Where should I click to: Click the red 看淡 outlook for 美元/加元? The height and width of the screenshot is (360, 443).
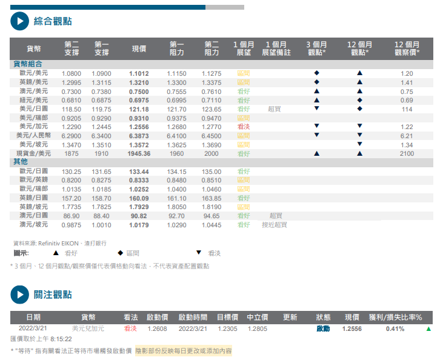244,127
